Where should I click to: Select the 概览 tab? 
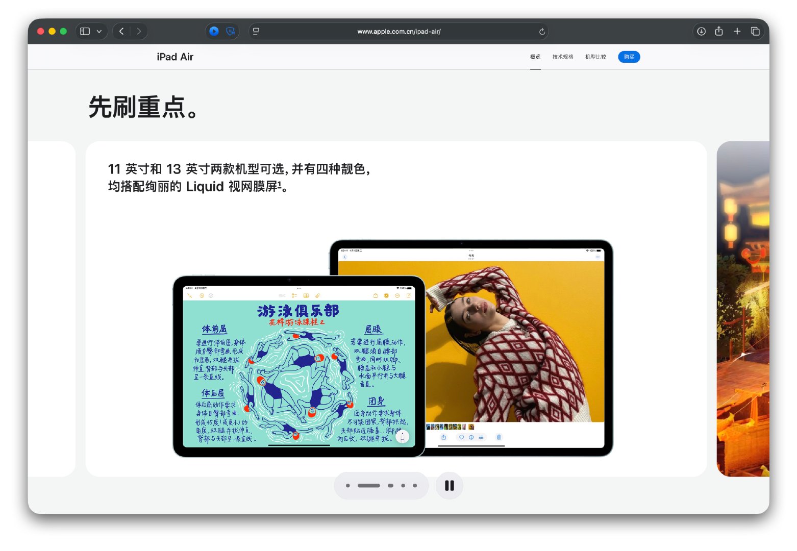click(x=535, y=57)
